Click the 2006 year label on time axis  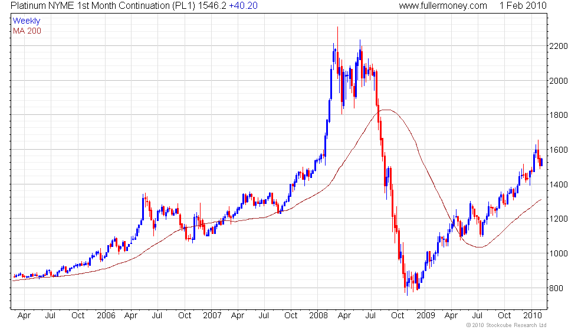pos(106,316)
